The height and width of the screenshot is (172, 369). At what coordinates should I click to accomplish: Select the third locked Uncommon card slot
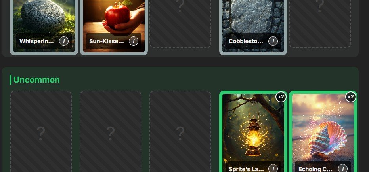point(180,131)
